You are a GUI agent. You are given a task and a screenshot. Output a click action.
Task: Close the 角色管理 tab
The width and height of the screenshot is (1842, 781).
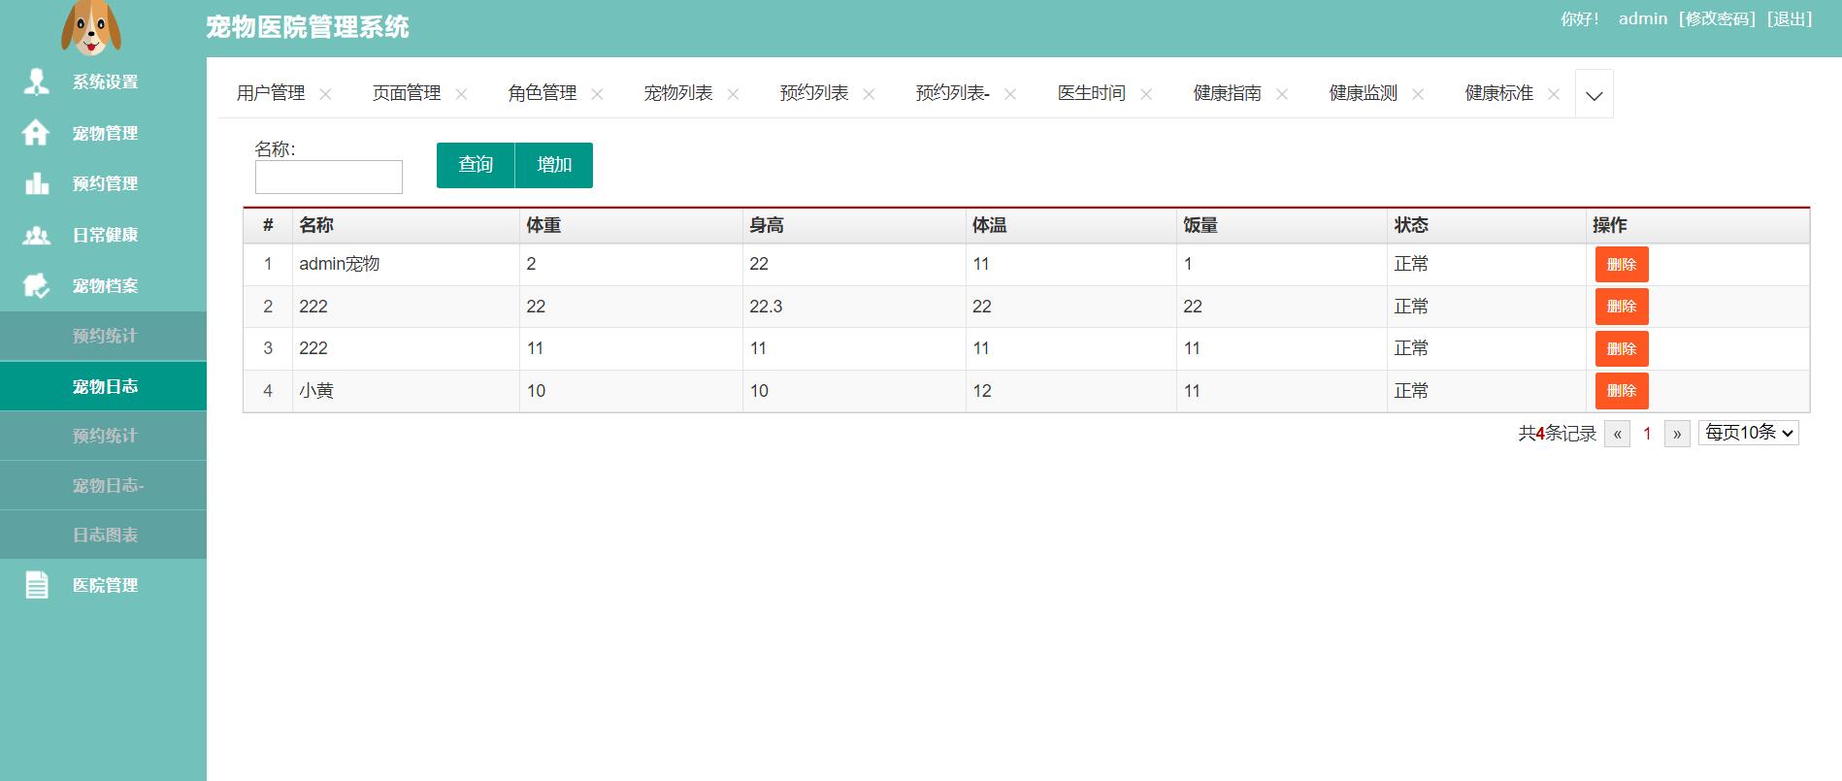pos(597,94)
